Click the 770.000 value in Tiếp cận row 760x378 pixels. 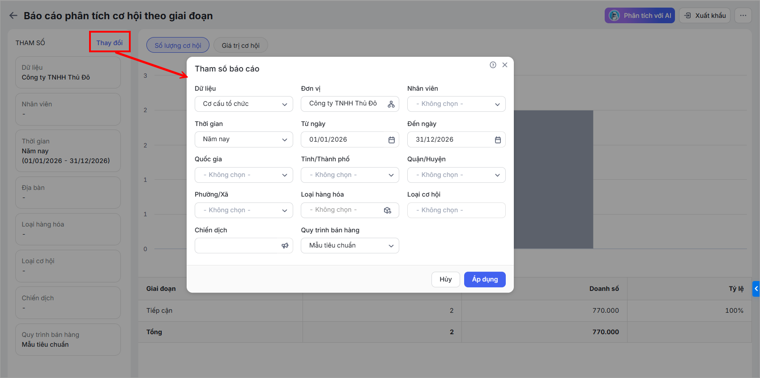[606, 311]
